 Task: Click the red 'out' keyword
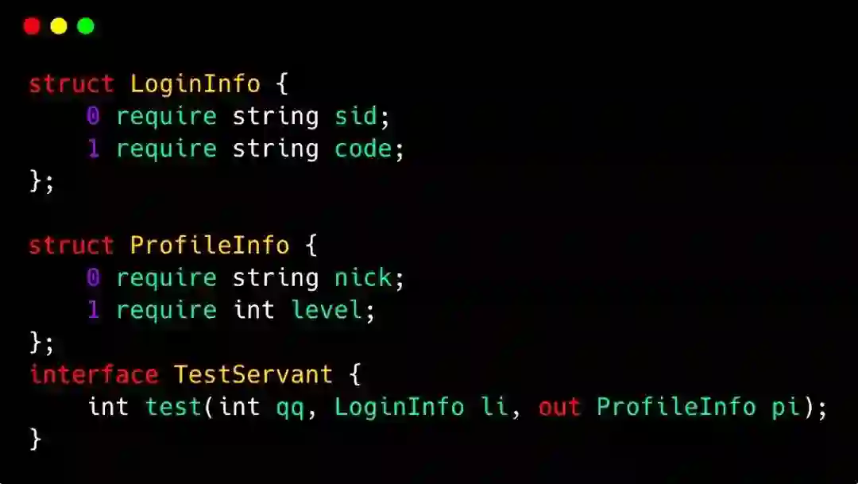pyautogui.click(x=559, y=407)
